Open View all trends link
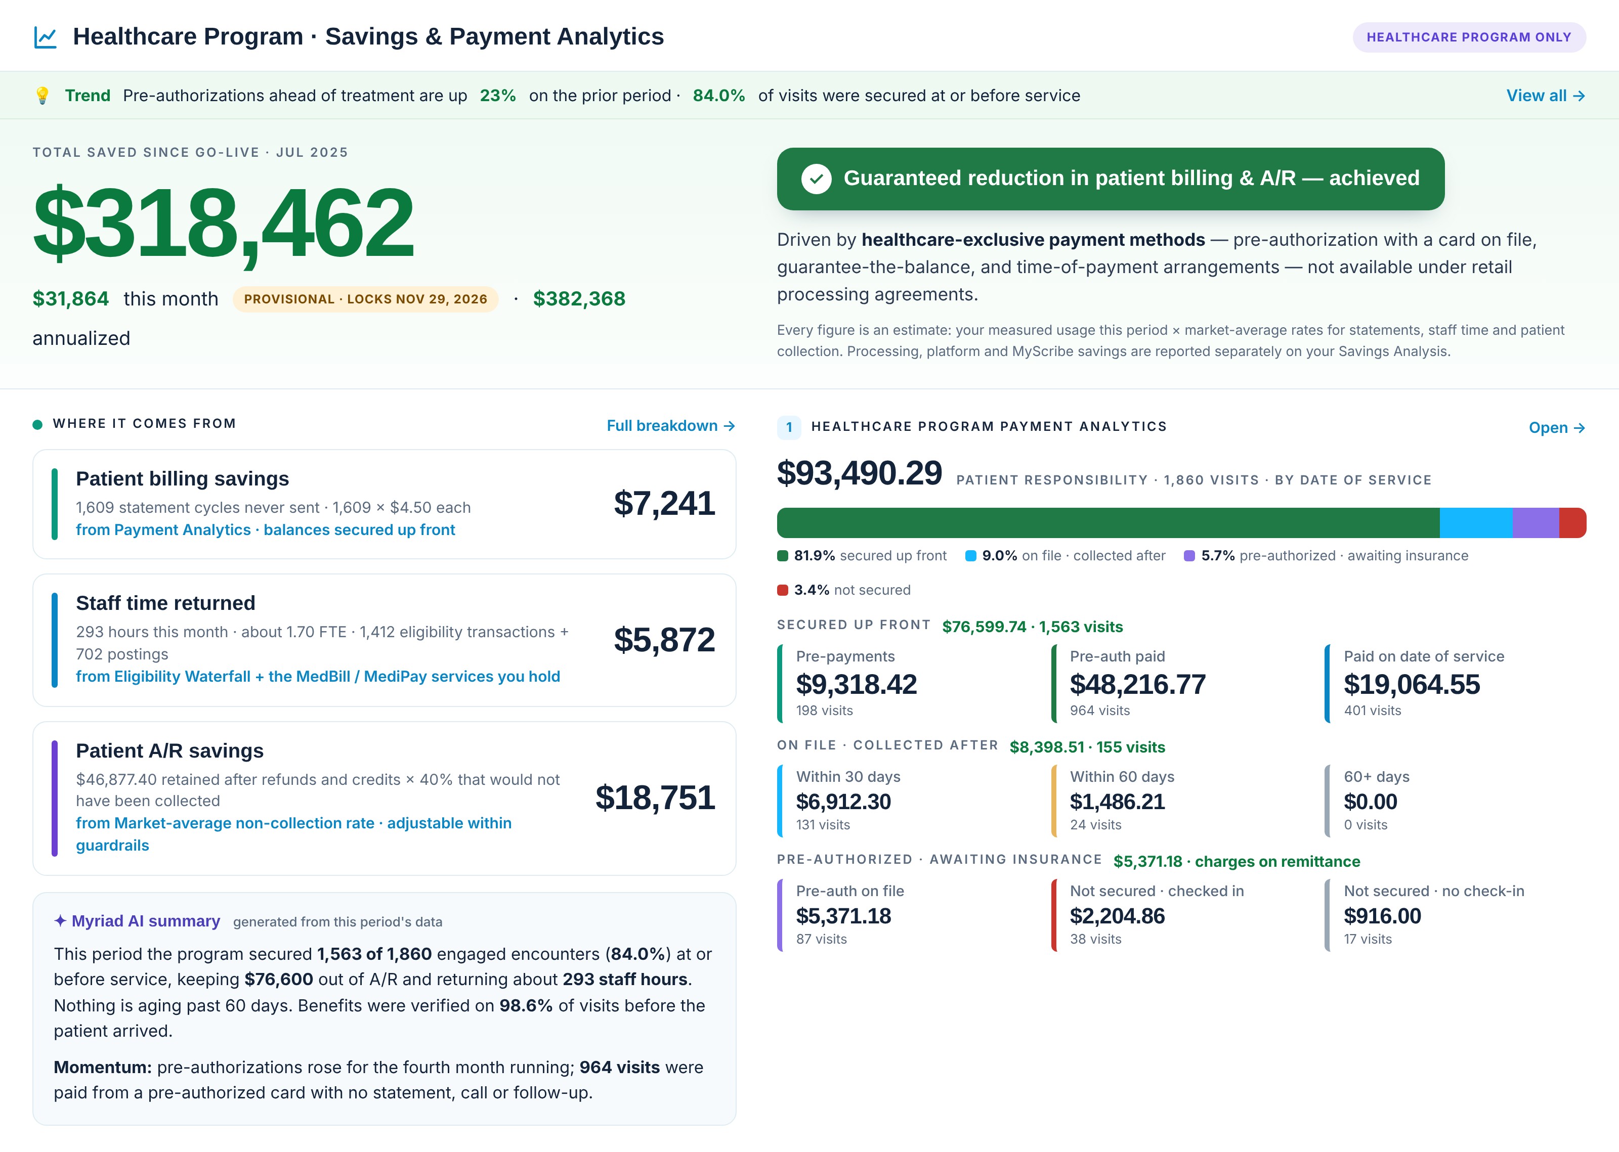This screenshot has height=1152, width=1619. (x=1545, y=96)
